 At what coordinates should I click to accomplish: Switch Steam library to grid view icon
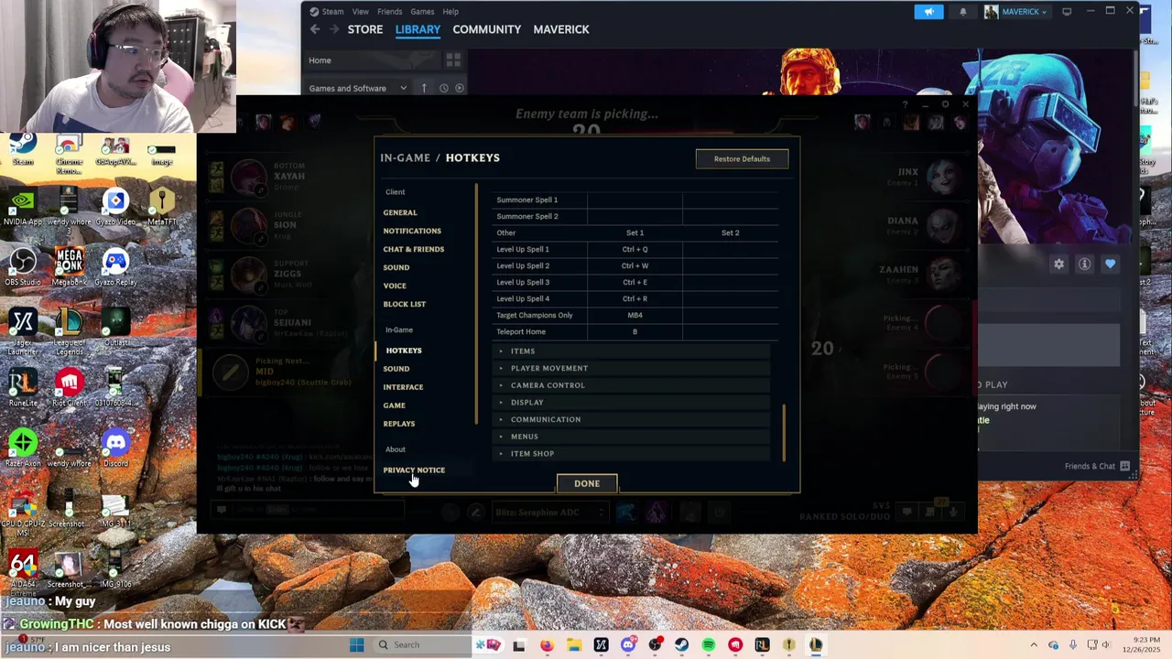[x=453, y=60]
